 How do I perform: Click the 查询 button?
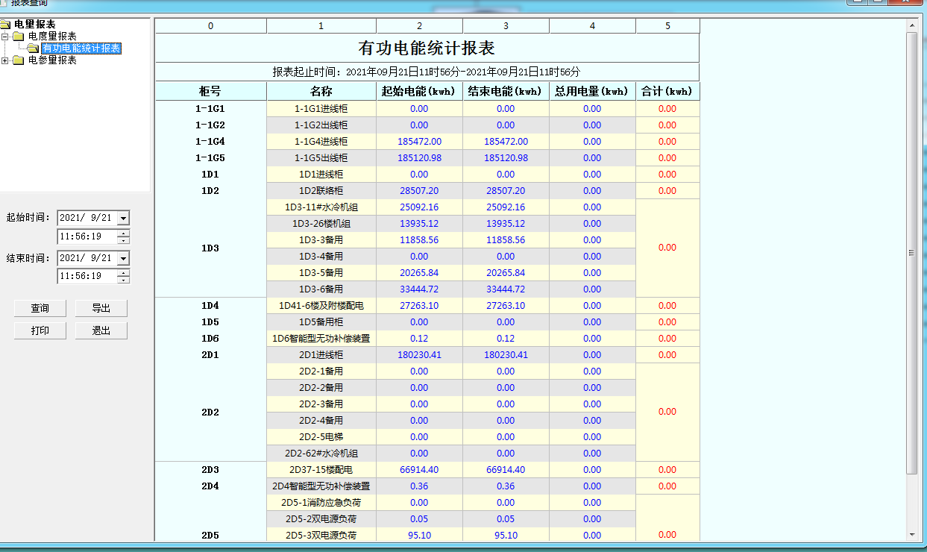(x=40, y=308)
